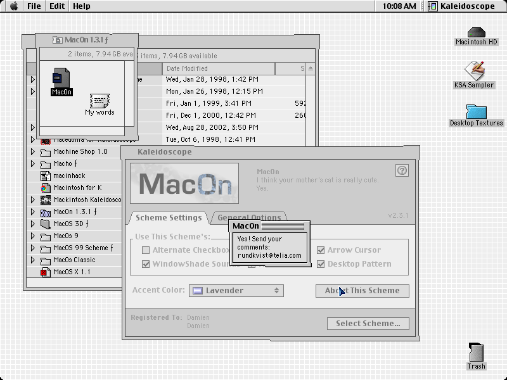Image resolution: width=507 pixels, height=380 pixels.
Task: Click the date Wed, Aug 28, 2002, 3:50 PM
Action: 212,127
